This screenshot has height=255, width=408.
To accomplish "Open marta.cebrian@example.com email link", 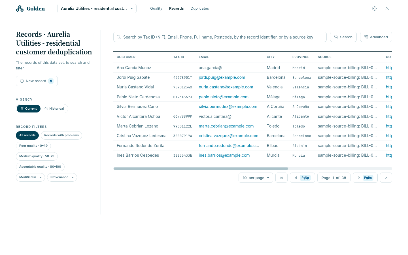I will pyautogui.click(x=226, y=126).
